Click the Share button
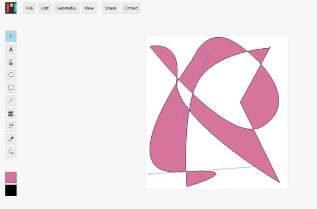Viewport: 317px width, 209px height. 110,8
